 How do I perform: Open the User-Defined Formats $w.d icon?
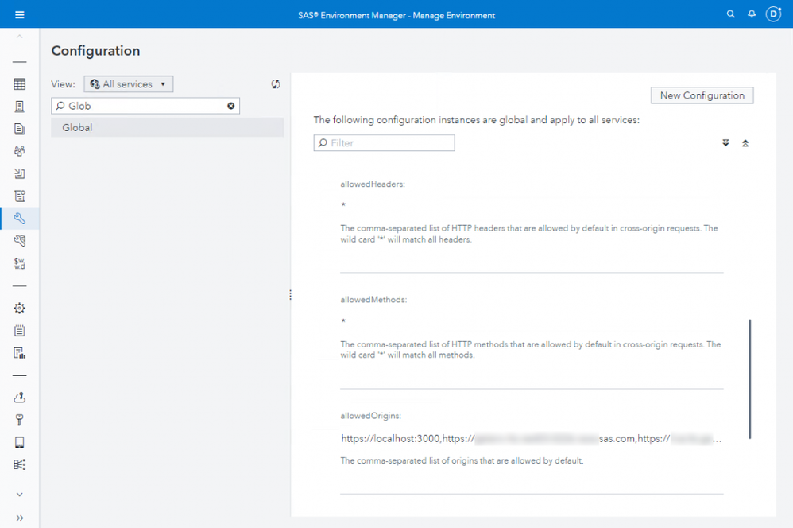click(20, 263)
